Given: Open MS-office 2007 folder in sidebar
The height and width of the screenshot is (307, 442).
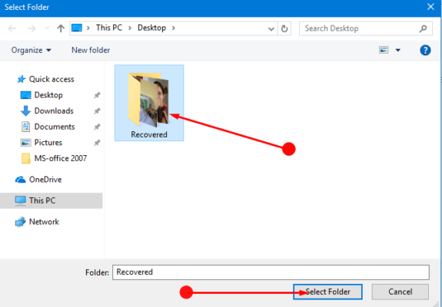Looking at the screenshot, I should pos(60,158).
